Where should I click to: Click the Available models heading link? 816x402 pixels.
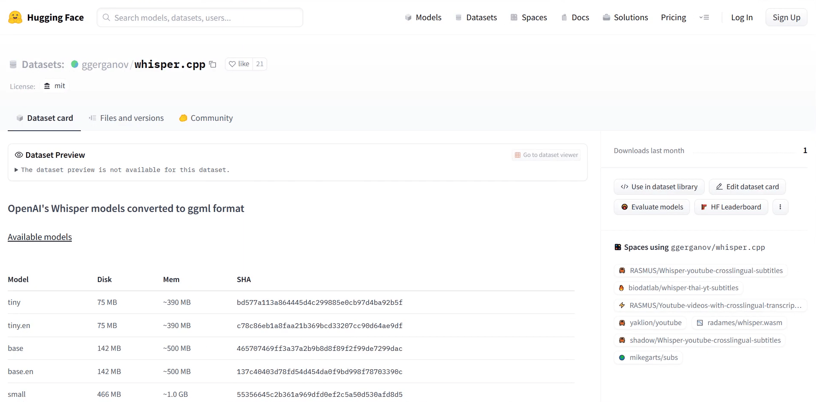coord(40,237)
